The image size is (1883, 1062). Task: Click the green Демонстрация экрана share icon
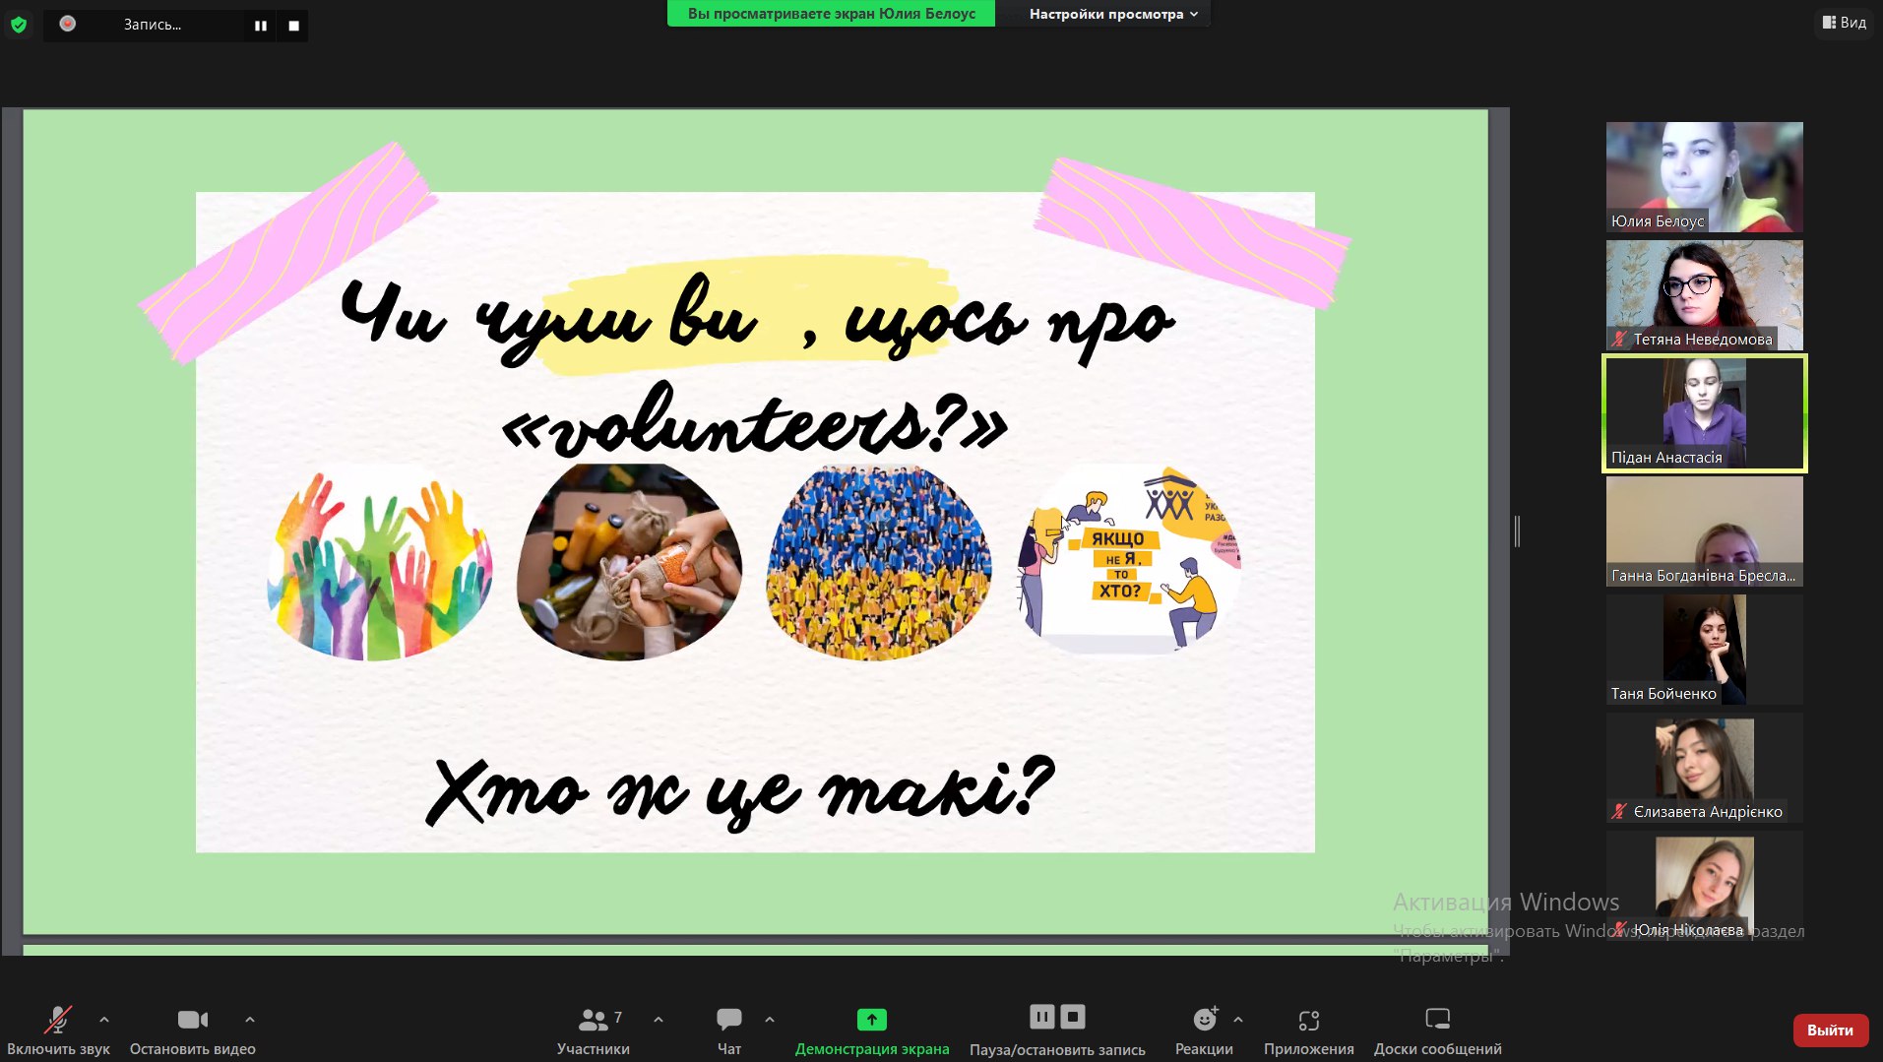tap(871, 1020)
